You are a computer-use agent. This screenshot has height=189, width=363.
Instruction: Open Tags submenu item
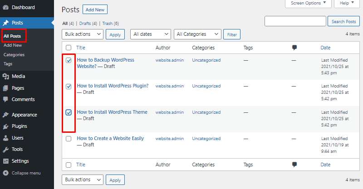pos(8,64)
